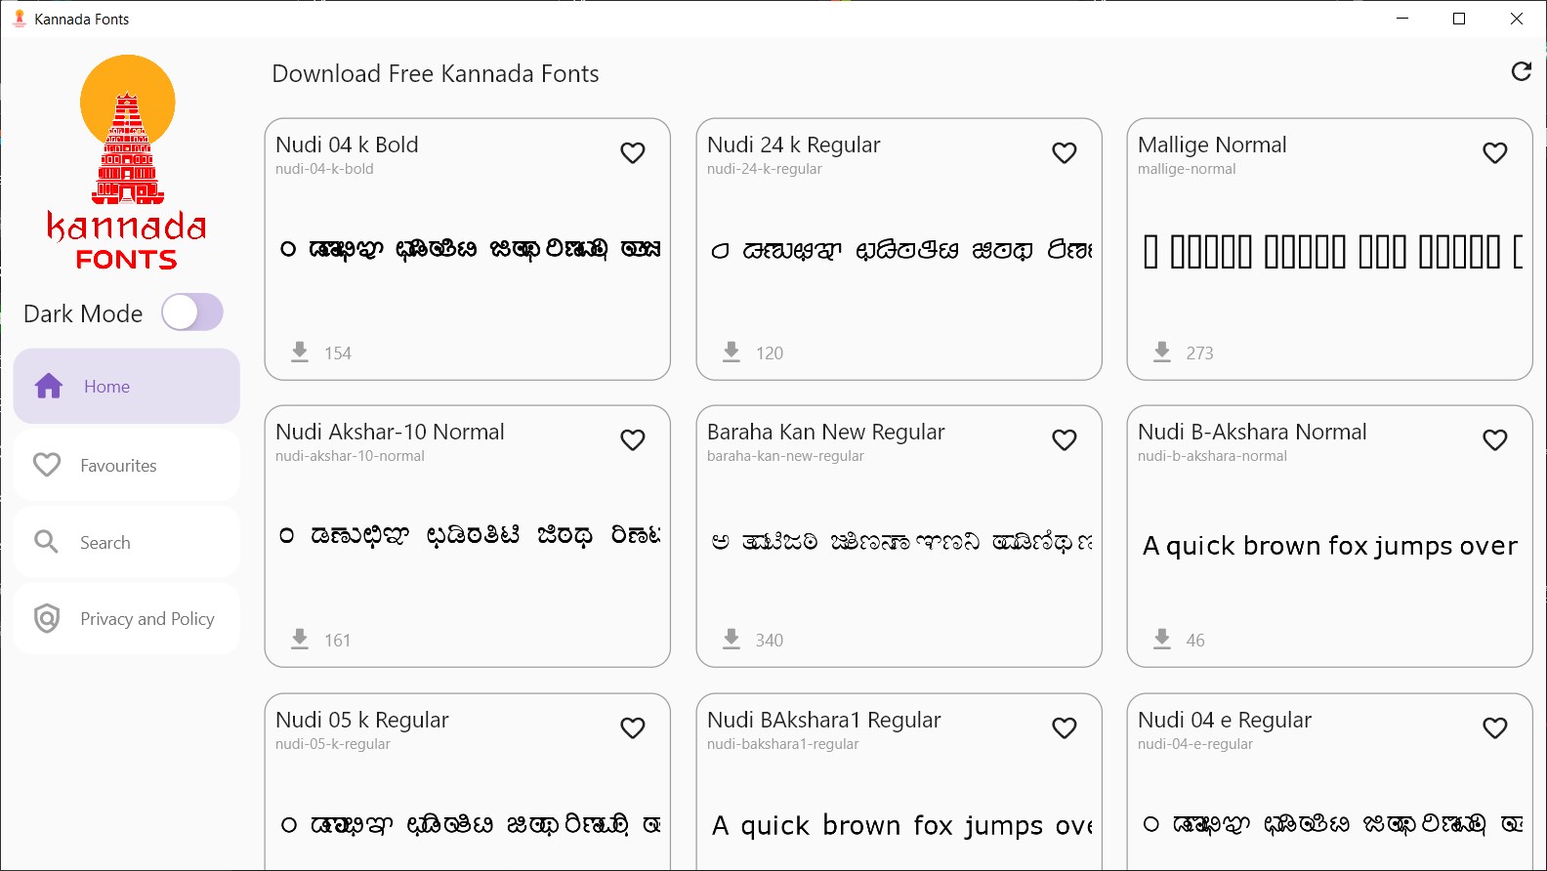Open the Nudi 24 k Regular preview text
Viewport: 1547px width, 871px height.
point(899,251)
